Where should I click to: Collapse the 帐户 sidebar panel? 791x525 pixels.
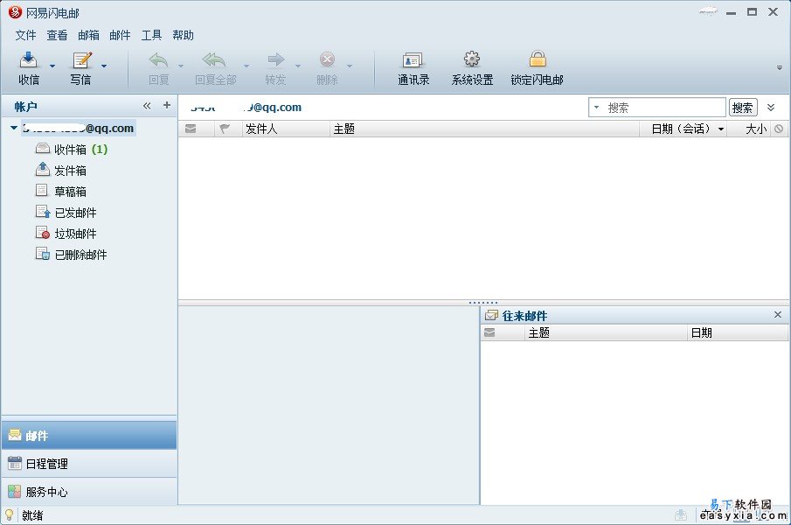(x=147, y=106)
